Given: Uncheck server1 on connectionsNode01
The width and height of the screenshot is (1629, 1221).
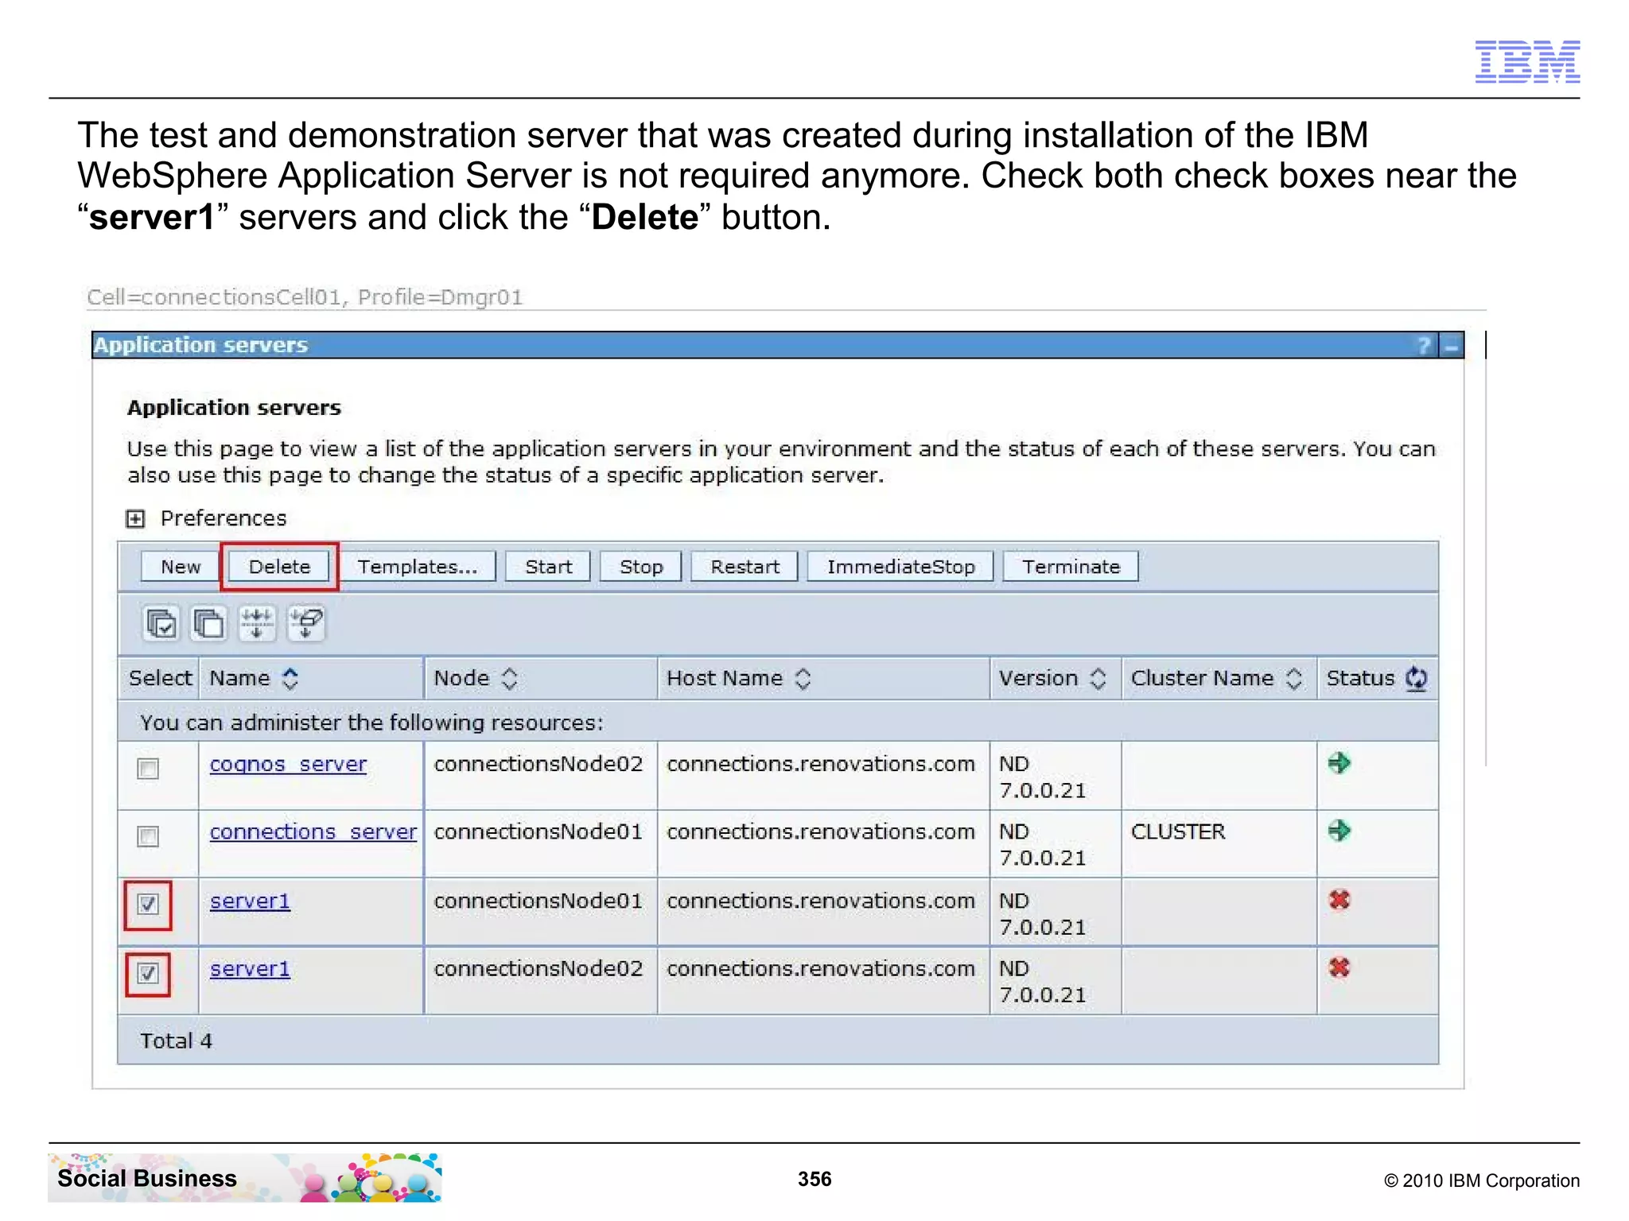Looking at the screenshot, I should point(148,905).
